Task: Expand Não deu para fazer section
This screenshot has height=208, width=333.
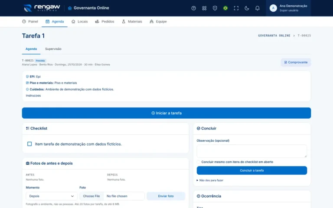Action: [210, 180]
